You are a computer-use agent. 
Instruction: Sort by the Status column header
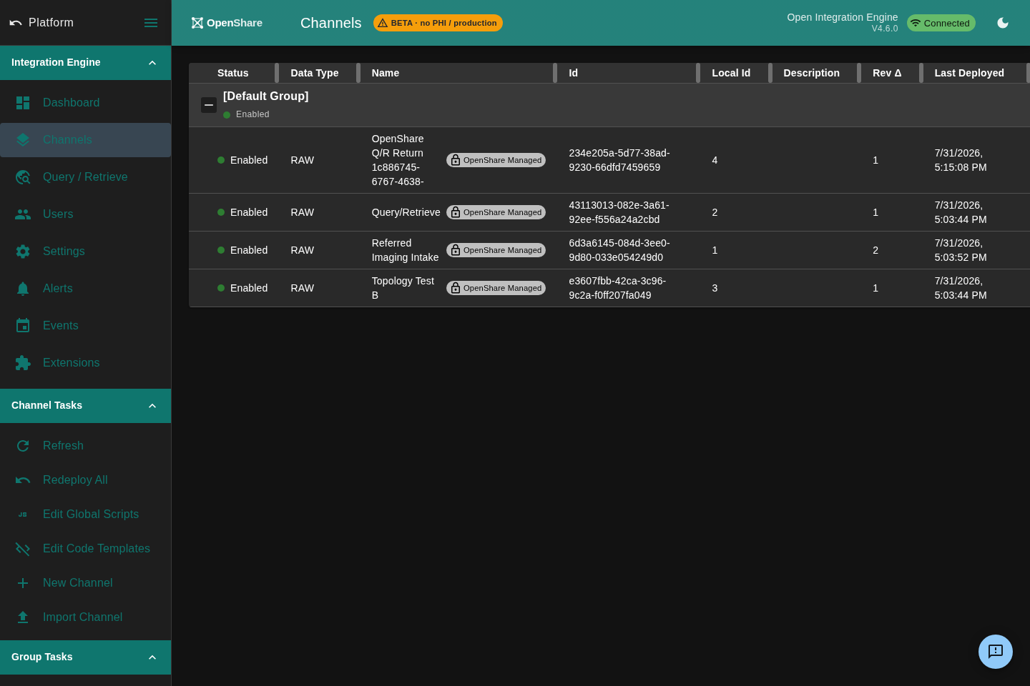click(x=233, y=73)
